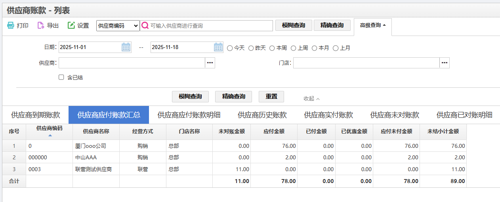Enable the 含已结 checkbox

point(61,77)
